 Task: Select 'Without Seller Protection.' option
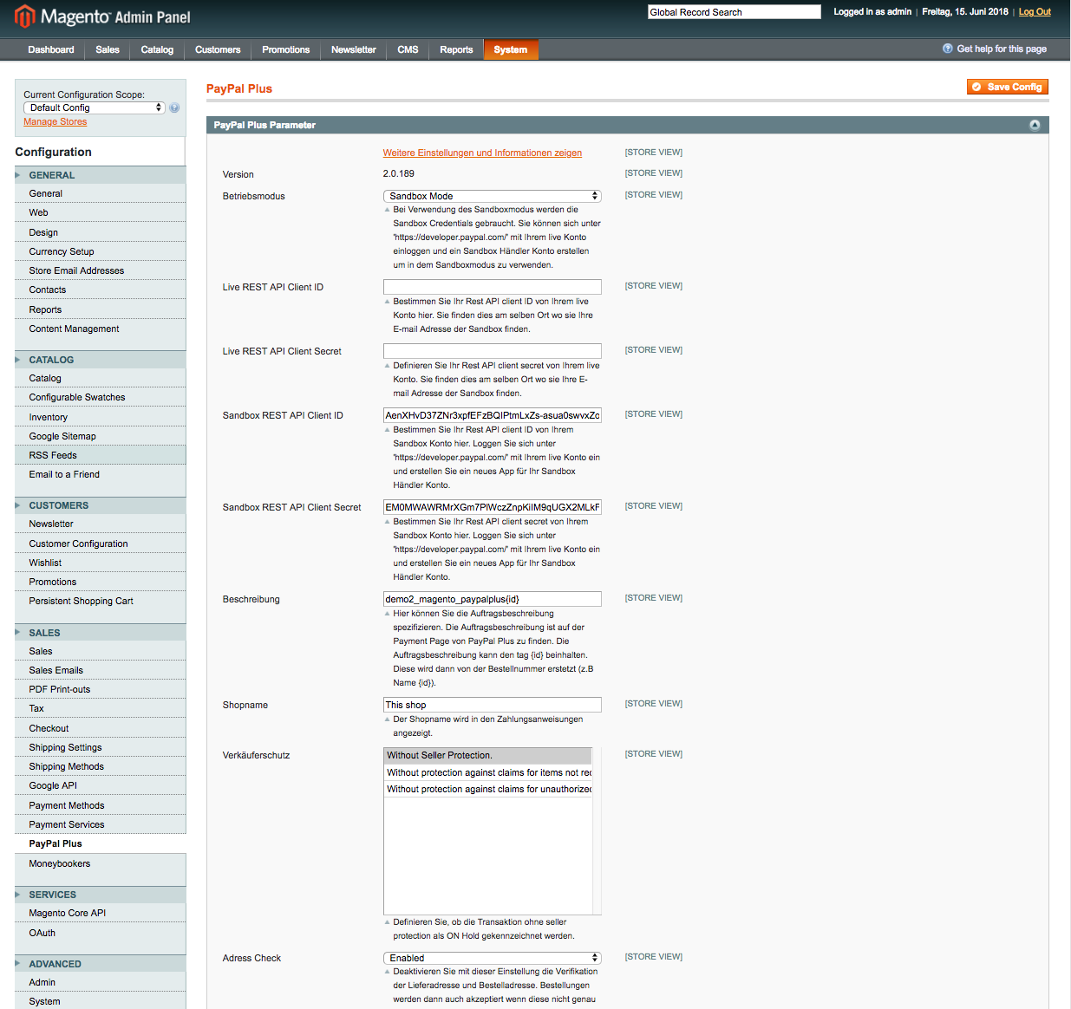tap(488, 756)
